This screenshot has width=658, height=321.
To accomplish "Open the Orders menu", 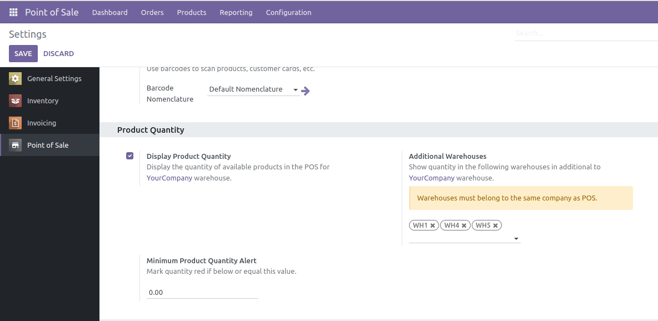I will click(152, 12).
